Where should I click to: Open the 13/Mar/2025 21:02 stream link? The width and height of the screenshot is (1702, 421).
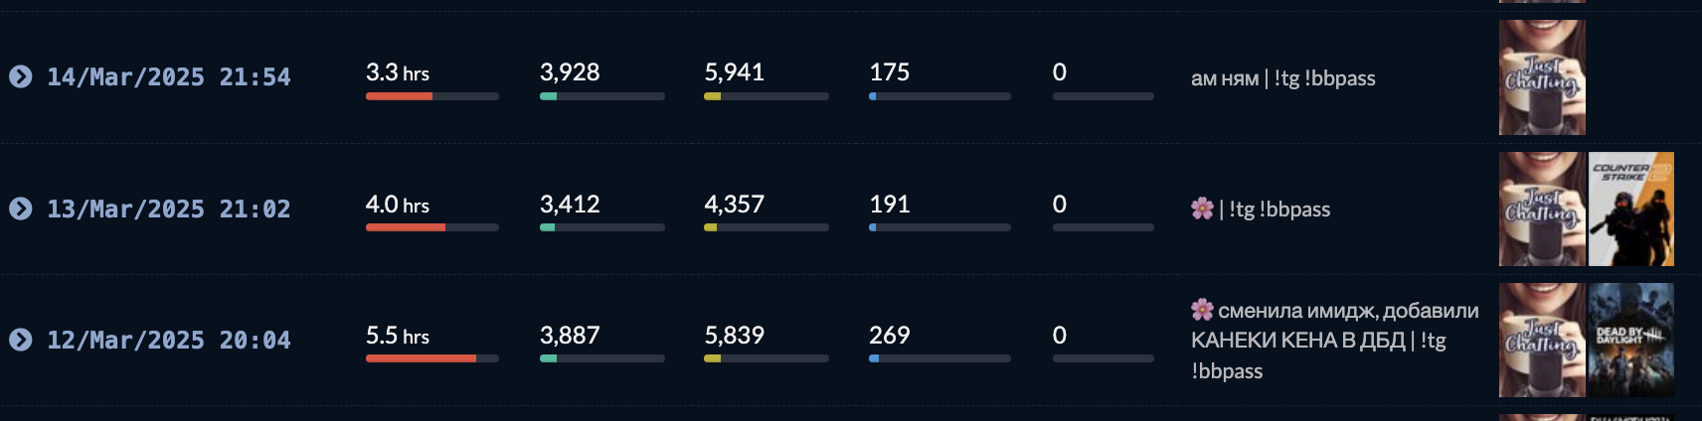click(169, 209)
